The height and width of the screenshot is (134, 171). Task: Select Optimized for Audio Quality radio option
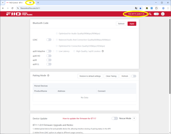[x=57, y=33]
